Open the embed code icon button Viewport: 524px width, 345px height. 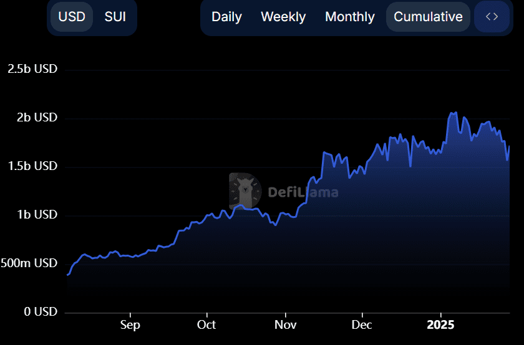point(492,17)
